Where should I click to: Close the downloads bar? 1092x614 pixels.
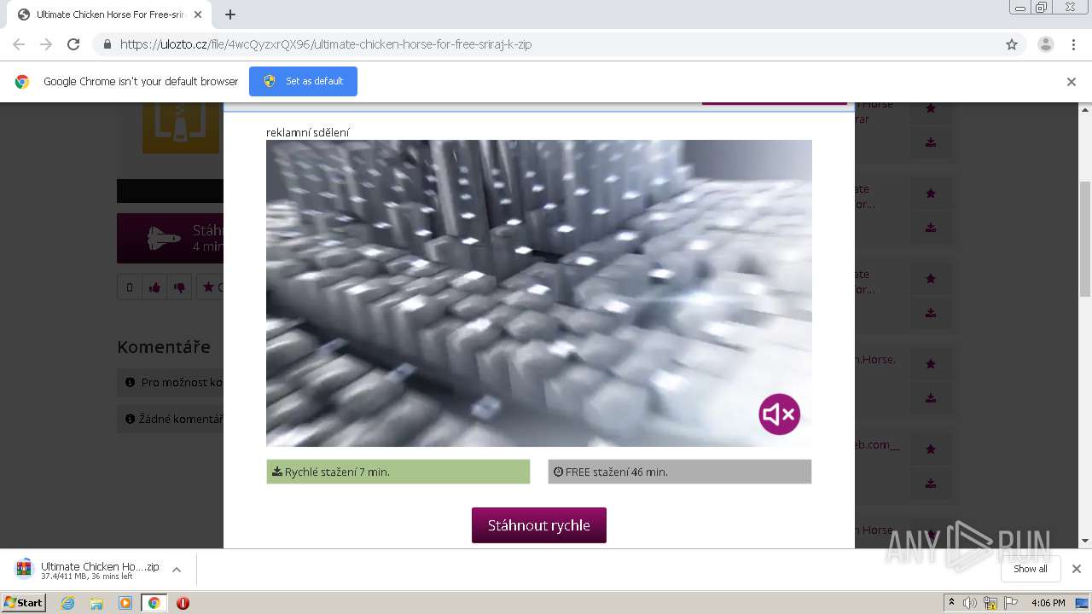click(1077, 569)
